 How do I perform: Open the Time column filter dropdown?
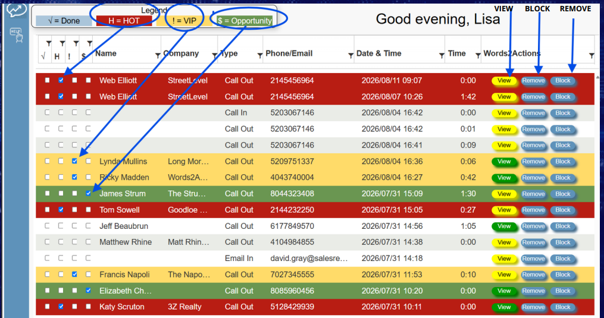tap(478, 56)
